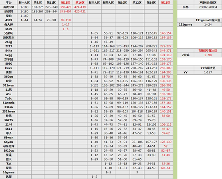Select cell 49-50 in the 51玩 row

coord(165,90)
